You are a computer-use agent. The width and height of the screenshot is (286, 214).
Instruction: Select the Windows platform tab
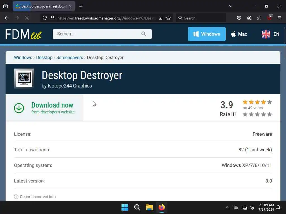coord(207,34)
